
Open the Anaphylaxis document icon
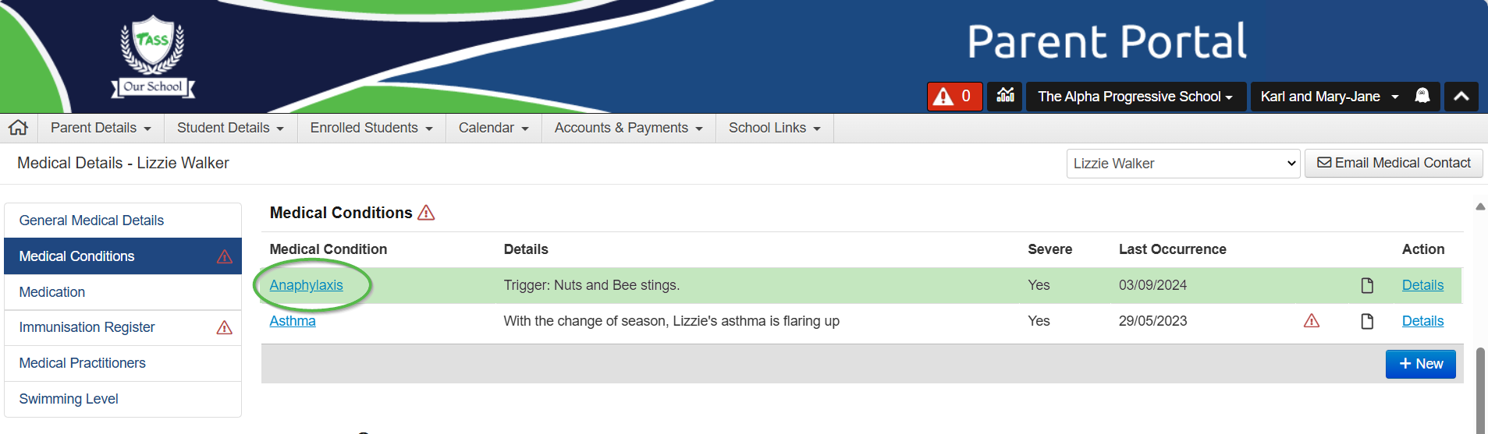(1367, 285)
